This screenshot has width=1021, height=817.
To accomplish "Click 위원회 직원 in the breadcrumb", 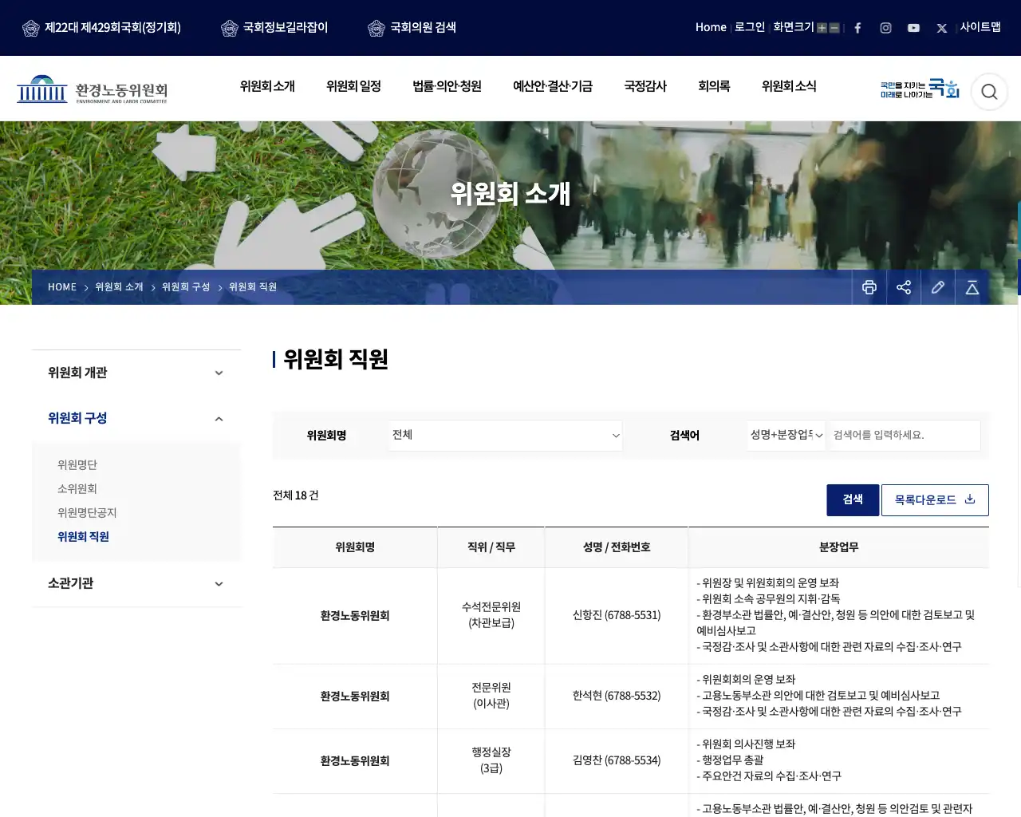I will [253, 287].
